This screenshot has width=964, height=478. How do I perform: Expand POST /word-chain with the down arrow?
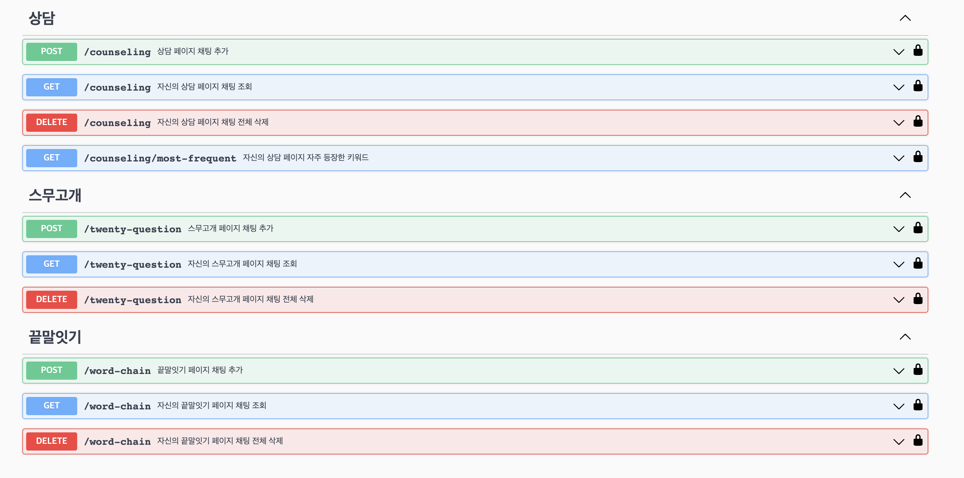click(x=899, y=371)
